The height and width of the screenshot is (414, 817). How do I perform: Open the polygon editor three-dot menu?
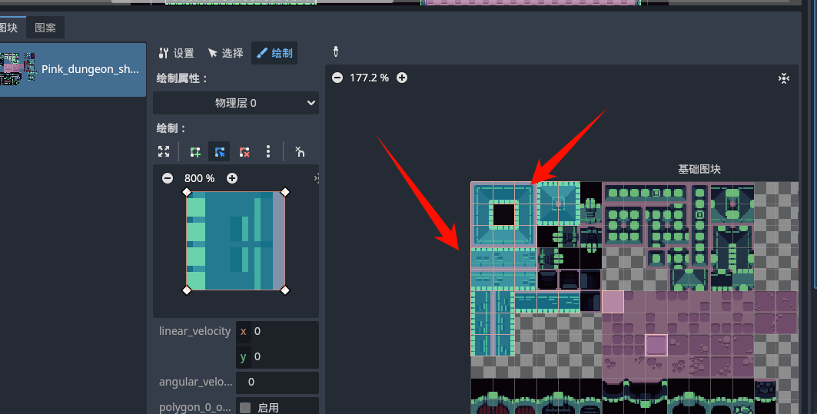268,151
